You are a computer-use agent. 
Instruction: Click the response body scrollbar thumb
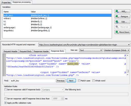pos(128,71)
